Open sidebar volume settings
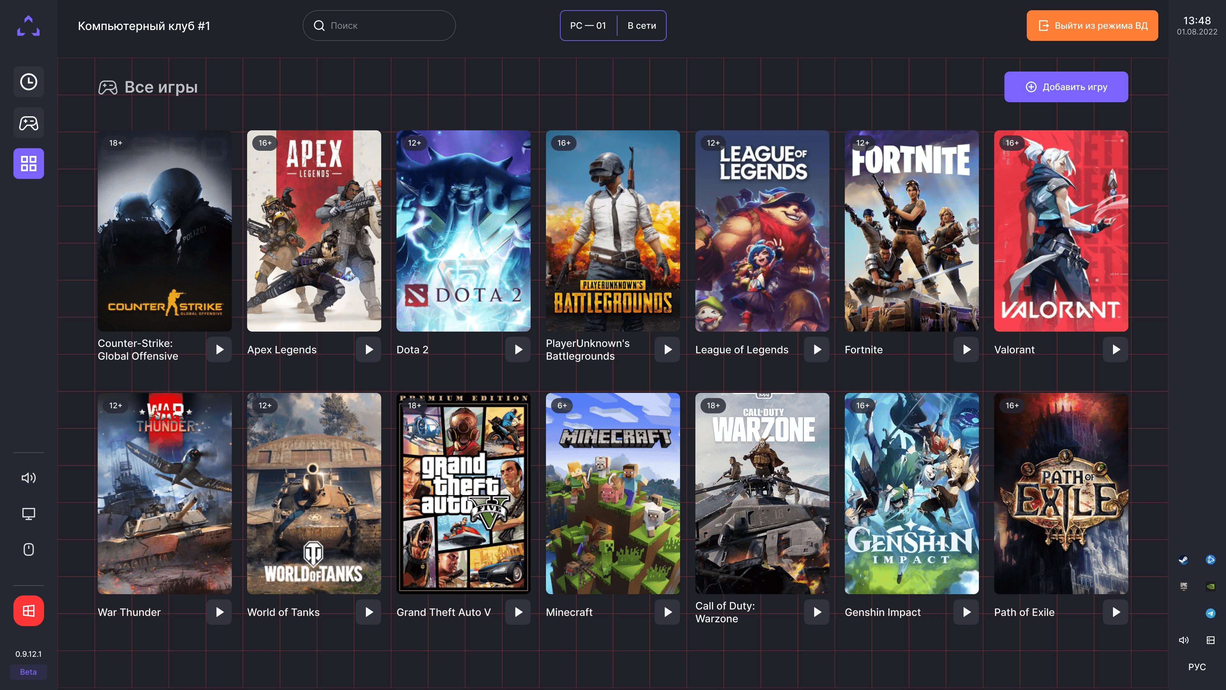 click(x=28, y=478)
